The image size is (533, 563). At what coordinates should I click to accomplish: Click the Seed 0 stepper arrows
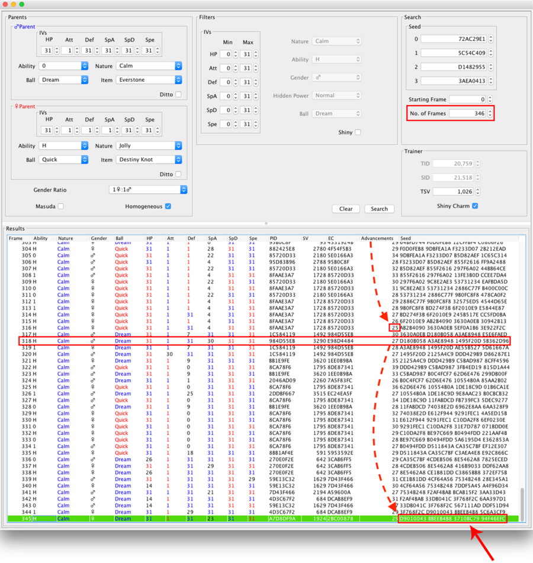490,39
